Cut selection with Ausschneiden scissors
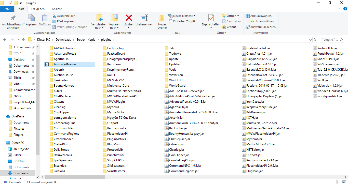The width and height of the screenshot is (348, 185). coord(64,16)
